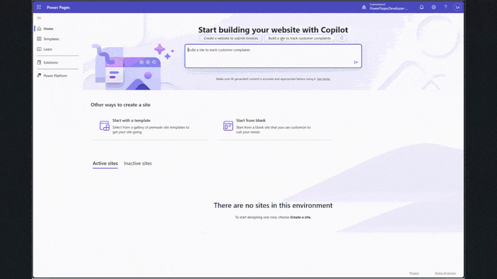Open the Templates section in the sidebar
Image resolution: width=497 pixels, height=279 pixels.
pyautogui.click(x=51, y=39)
